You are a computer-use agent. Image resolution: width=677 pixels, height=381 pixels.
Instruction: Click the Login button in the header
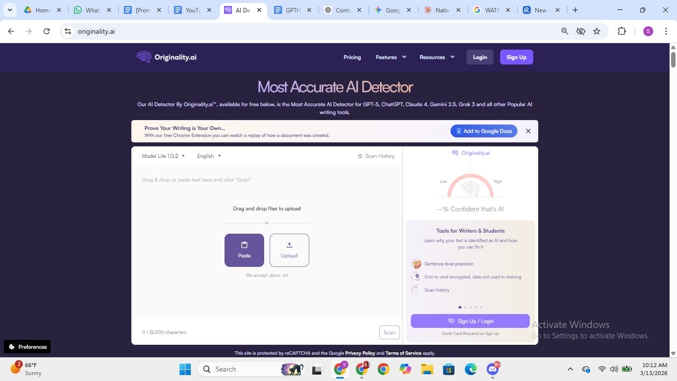[480, 57]
